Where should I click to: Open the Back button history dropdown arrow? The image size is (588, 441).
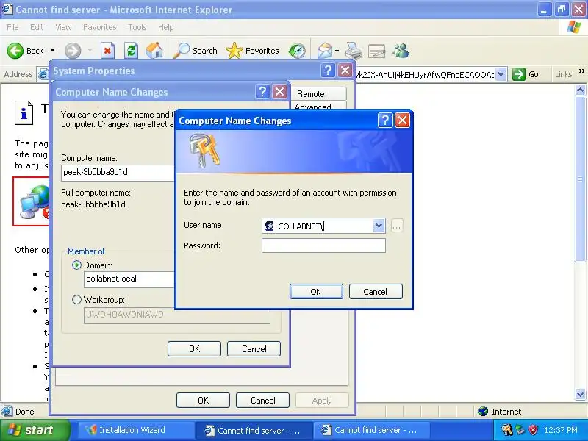click(x=52, y=51)
